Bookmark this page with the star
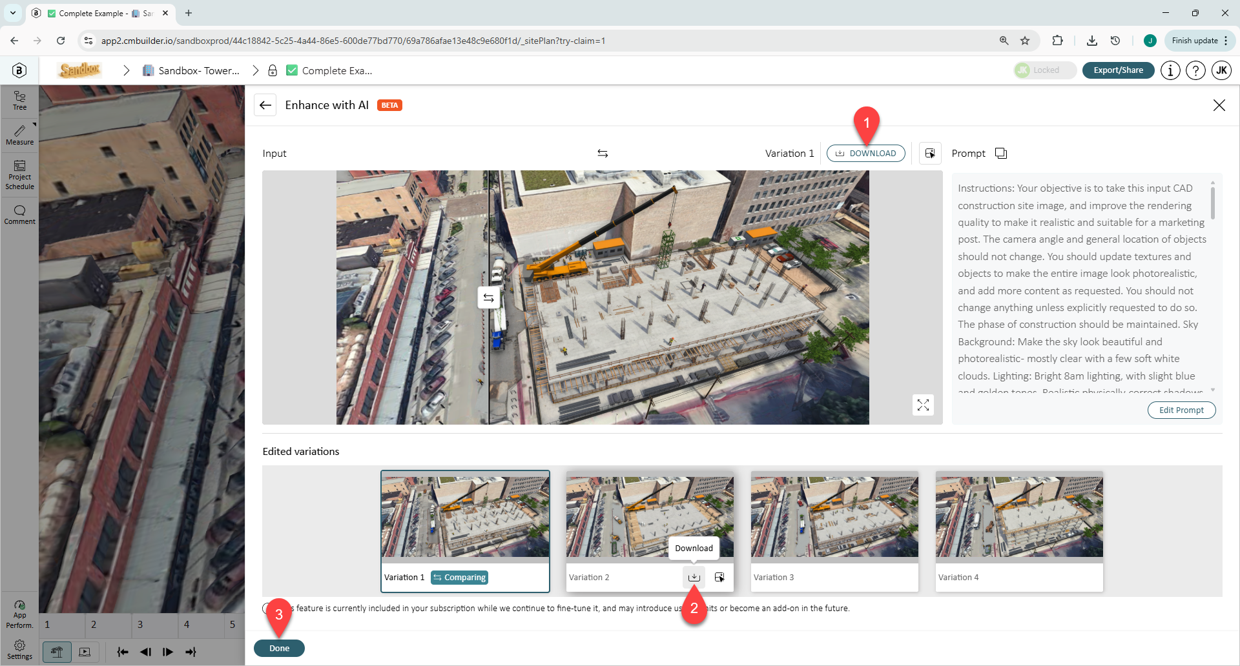 click(1025, 41)
